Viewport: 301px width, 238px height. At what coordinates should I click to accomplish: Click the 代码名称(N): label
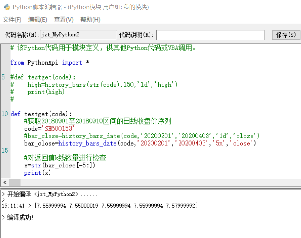22,35
